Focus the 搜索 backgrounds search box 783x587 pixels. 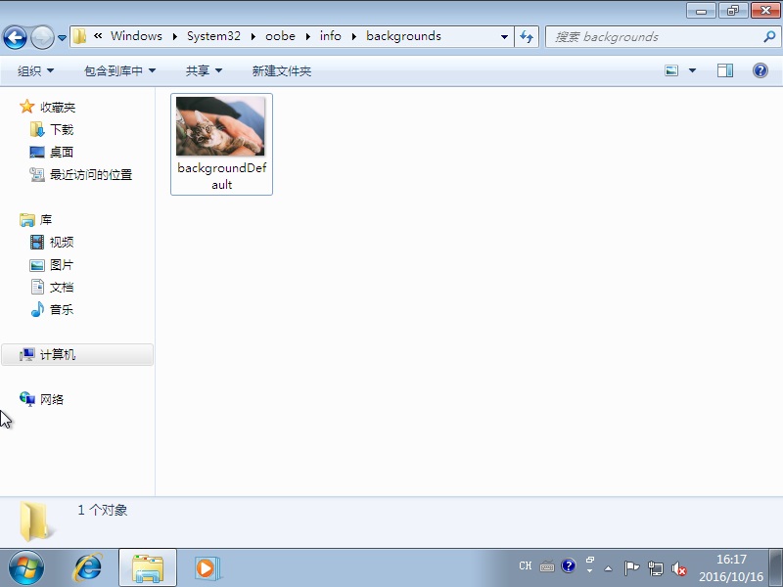coord(654,37)
